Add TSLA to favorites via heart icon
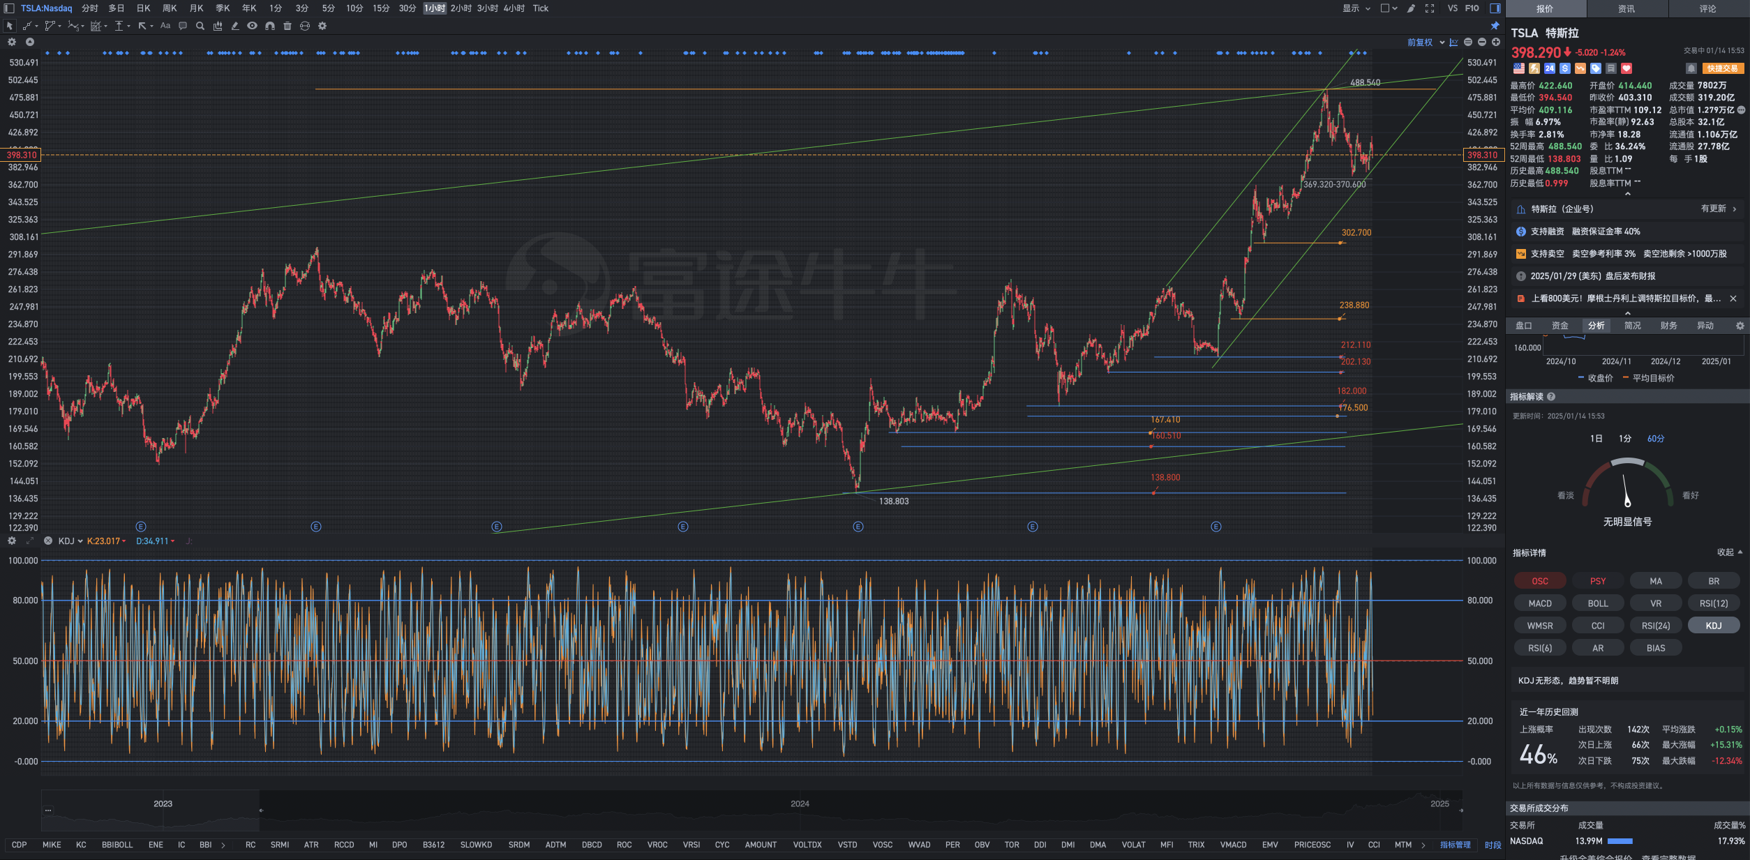Viewport: 1750px width, 860px height. (x=1626, y=68)
